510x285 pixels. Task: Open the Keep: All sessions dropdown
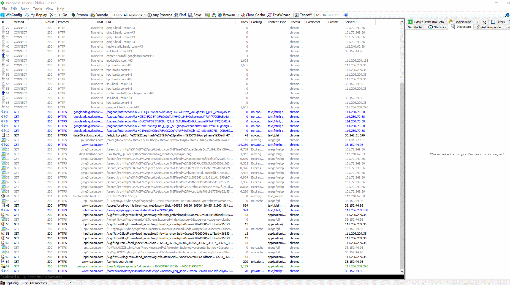[x=129, y=15]
